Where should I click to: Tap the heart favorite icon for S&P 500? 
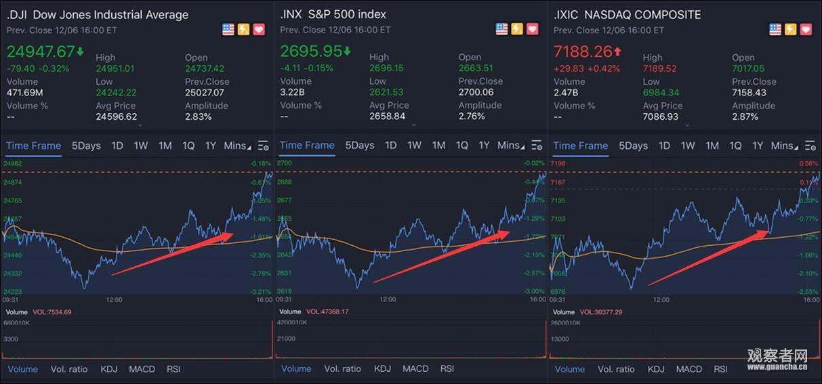click(x=533, y=29)
